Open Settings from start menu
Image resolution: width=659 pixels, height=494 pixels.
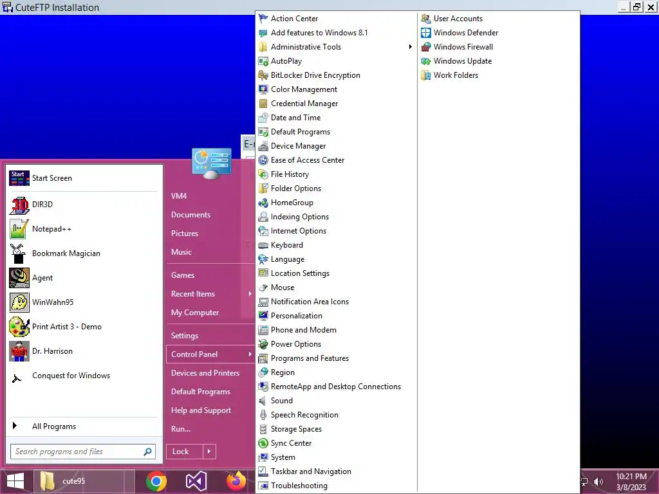pyautogui.click(x=211, y=336)
